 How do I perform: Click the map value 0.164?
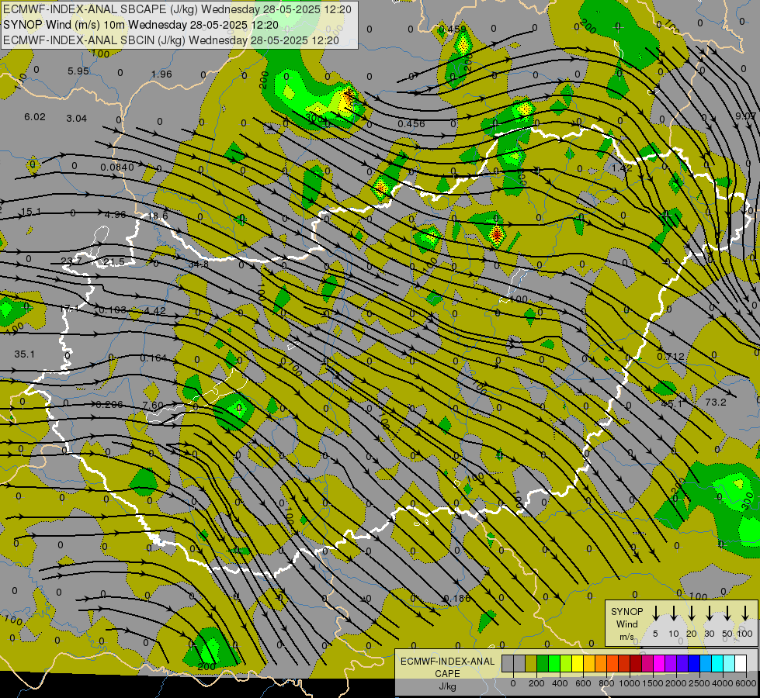153,358
